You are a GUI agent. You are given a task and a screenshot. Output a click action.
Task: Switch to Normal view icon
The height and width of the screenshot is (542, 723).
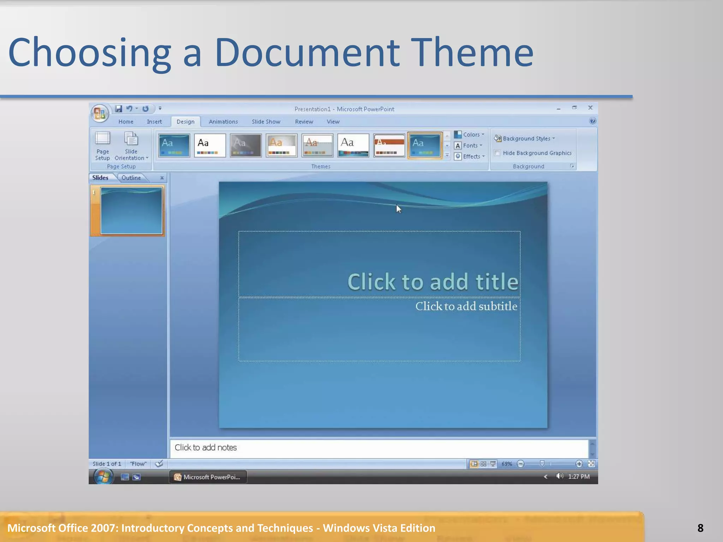[x=474, y=464]
